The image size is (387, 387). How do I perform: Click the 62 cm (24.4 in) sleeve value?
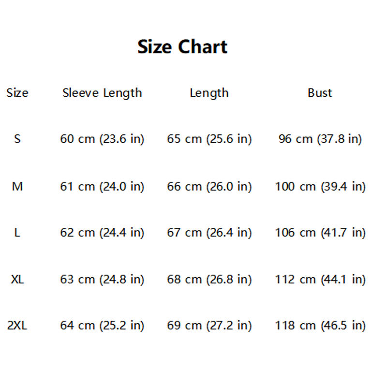(x=102, y=233)
